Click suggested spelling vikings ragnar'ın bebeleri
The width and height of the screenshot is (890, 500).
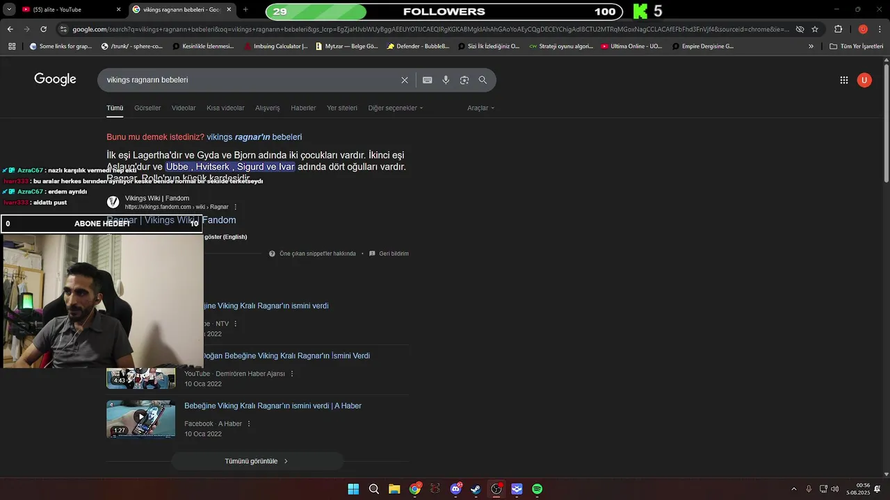(254, 137)
